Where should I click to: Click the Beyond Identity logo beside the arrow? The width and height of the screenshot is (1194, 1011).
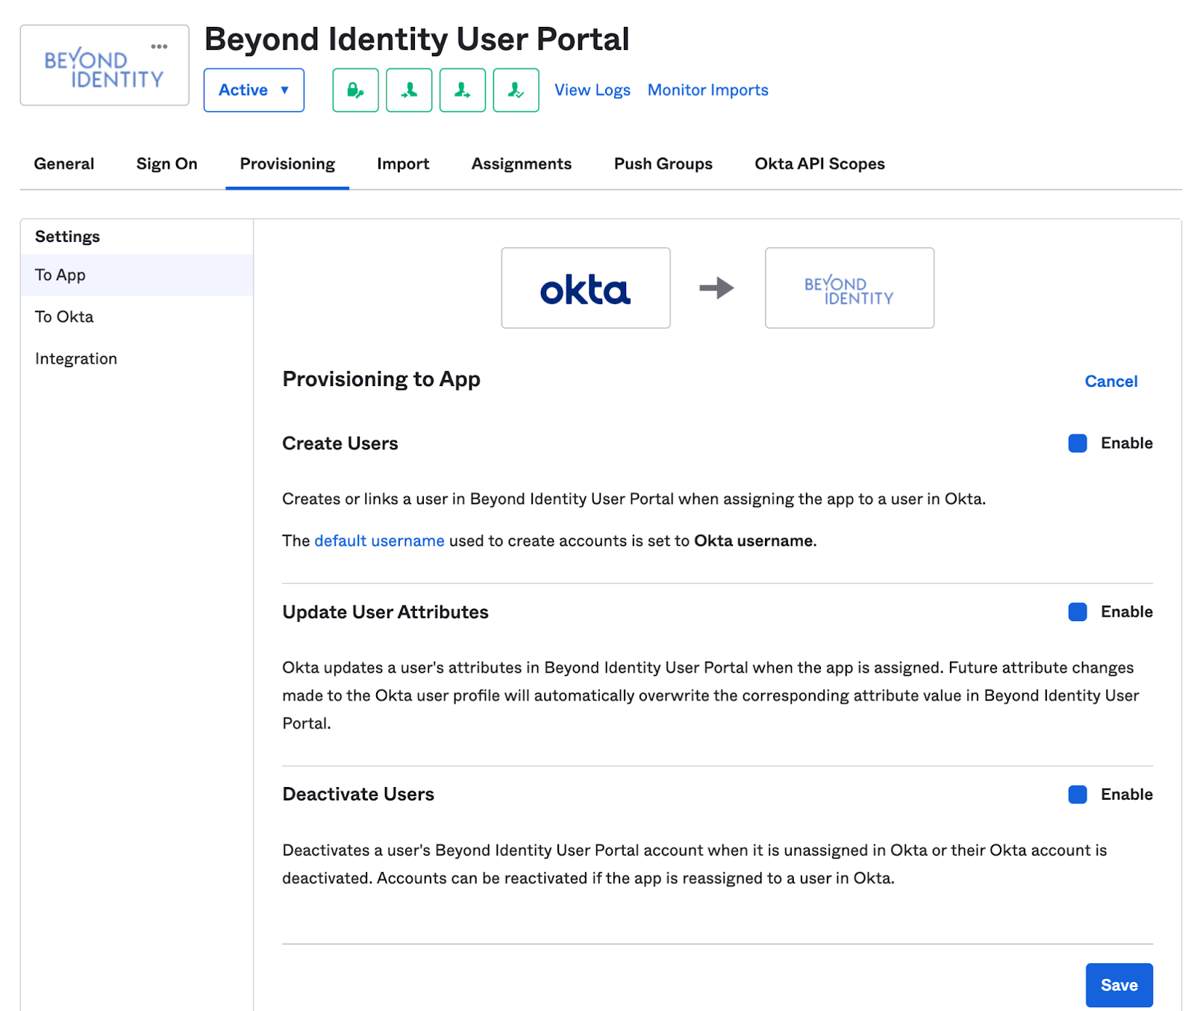(848, 288)
